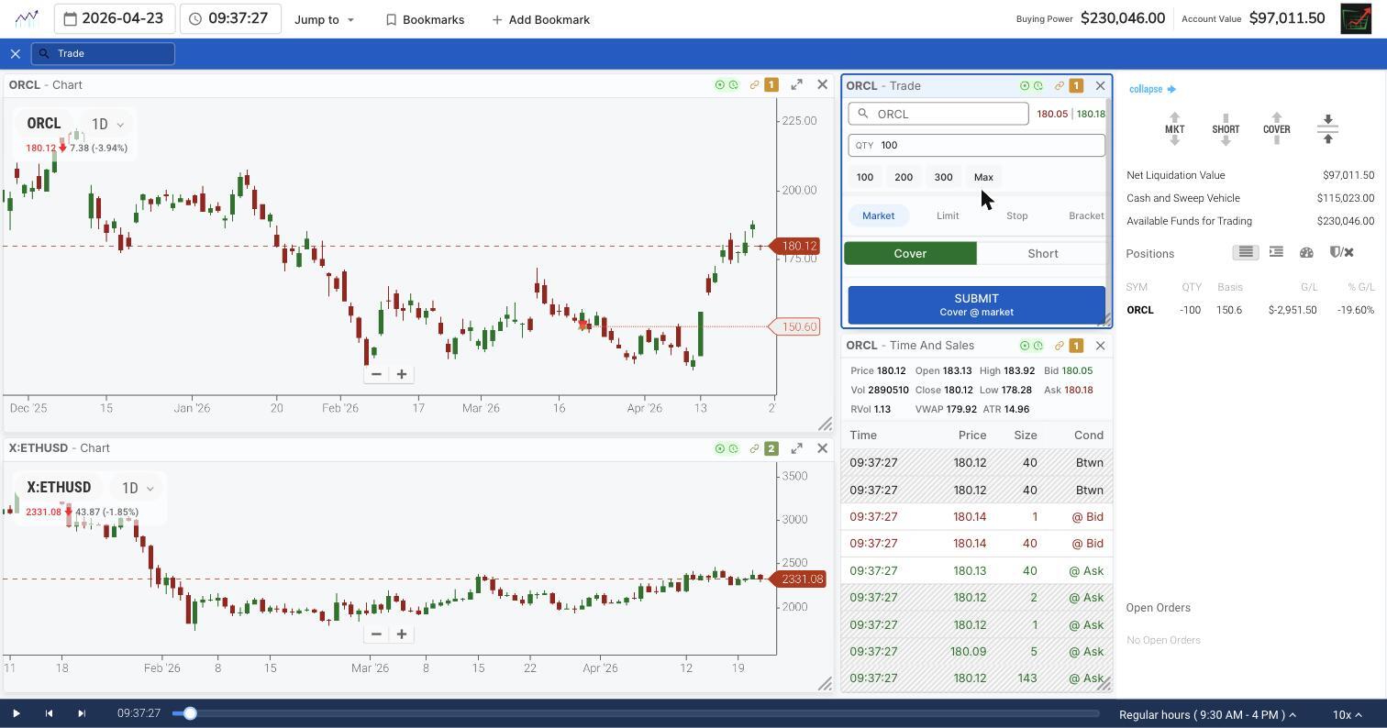The image size is (1387, 728).
Task: Toggle clock sync icon in X:ETHUSD Chart header
Action: 733,448
